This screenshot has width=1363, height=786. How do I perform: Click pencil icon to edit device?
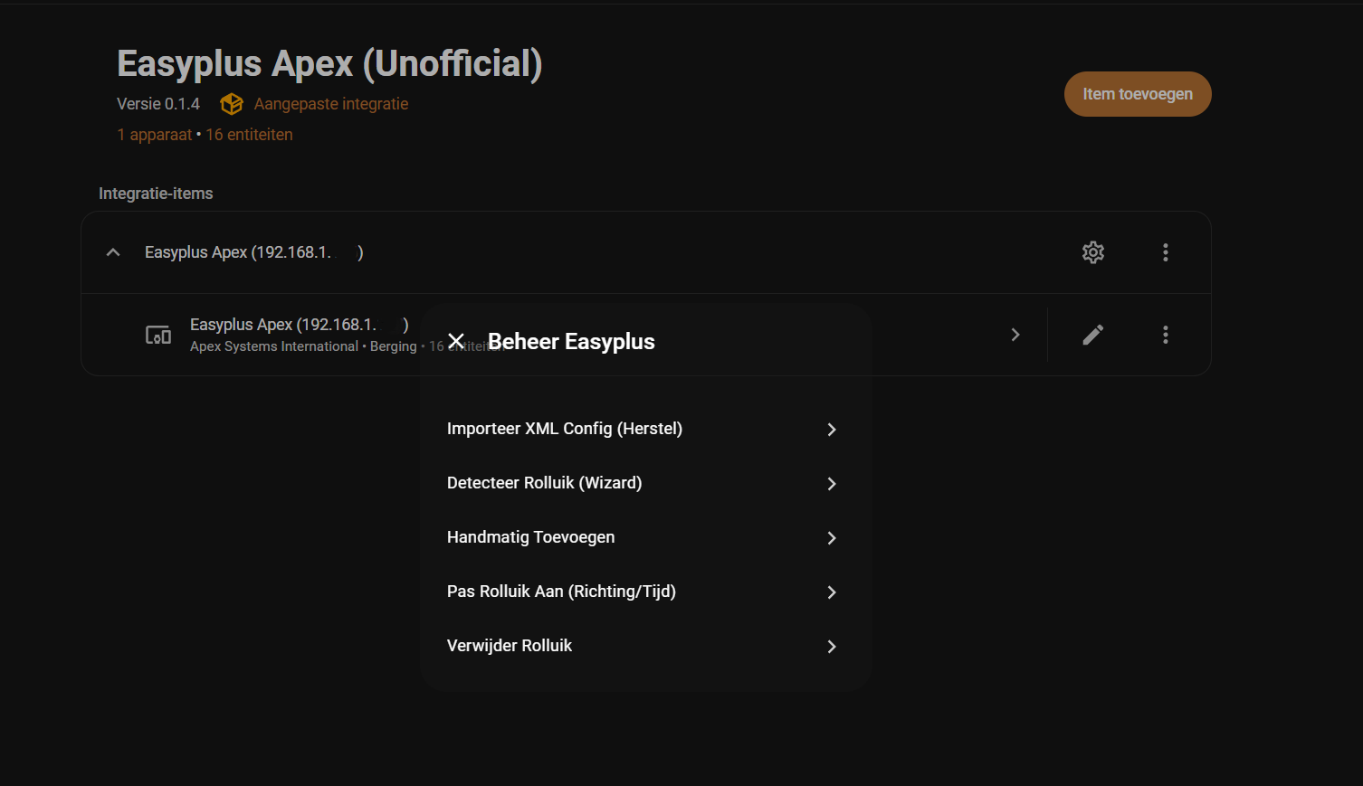pyautogui.click(x=1092, y=335)
